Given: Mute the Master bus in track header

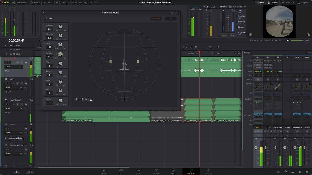Looking at the screenshot, I should [26, 129].
